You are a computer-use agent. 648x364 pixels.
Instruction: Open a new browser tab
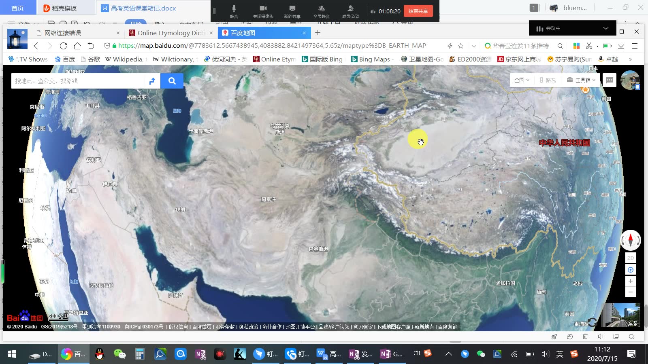pyautogui.click(x=318, y=33)
